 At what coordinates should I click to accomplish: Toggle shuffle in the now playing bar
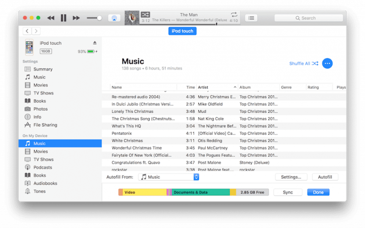point(145,15)
